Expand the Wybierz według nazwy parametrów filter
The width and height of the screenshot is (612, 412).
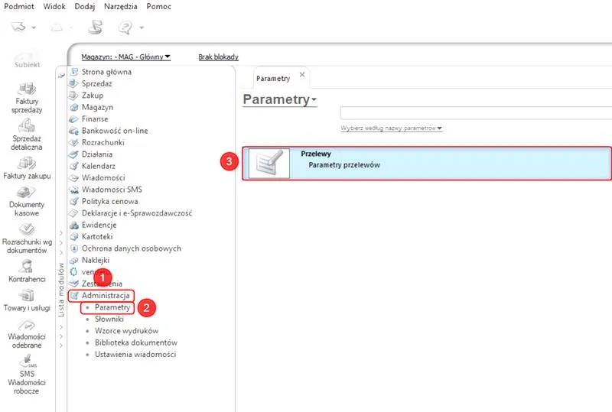[391, 128]
